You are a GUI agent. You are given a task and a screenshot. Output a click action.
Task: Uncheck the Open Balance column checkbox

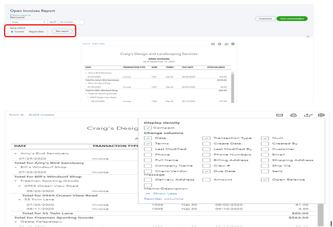coord(265,179)
